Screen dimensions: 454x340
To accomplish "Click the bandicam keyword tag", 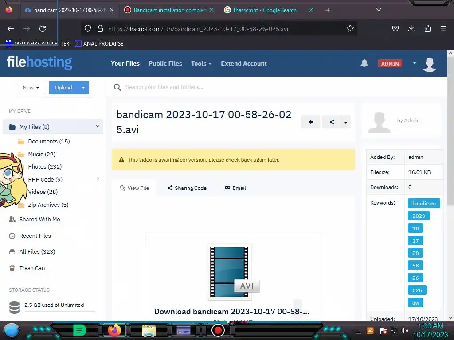I will [424, 203].
